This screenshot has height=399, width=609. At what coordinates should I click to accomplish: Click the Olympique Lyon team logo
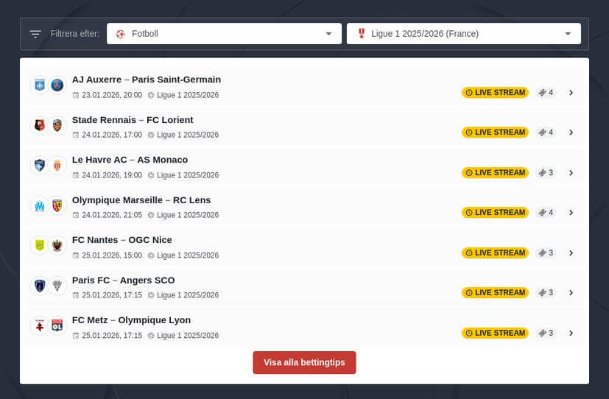(57, 325)
